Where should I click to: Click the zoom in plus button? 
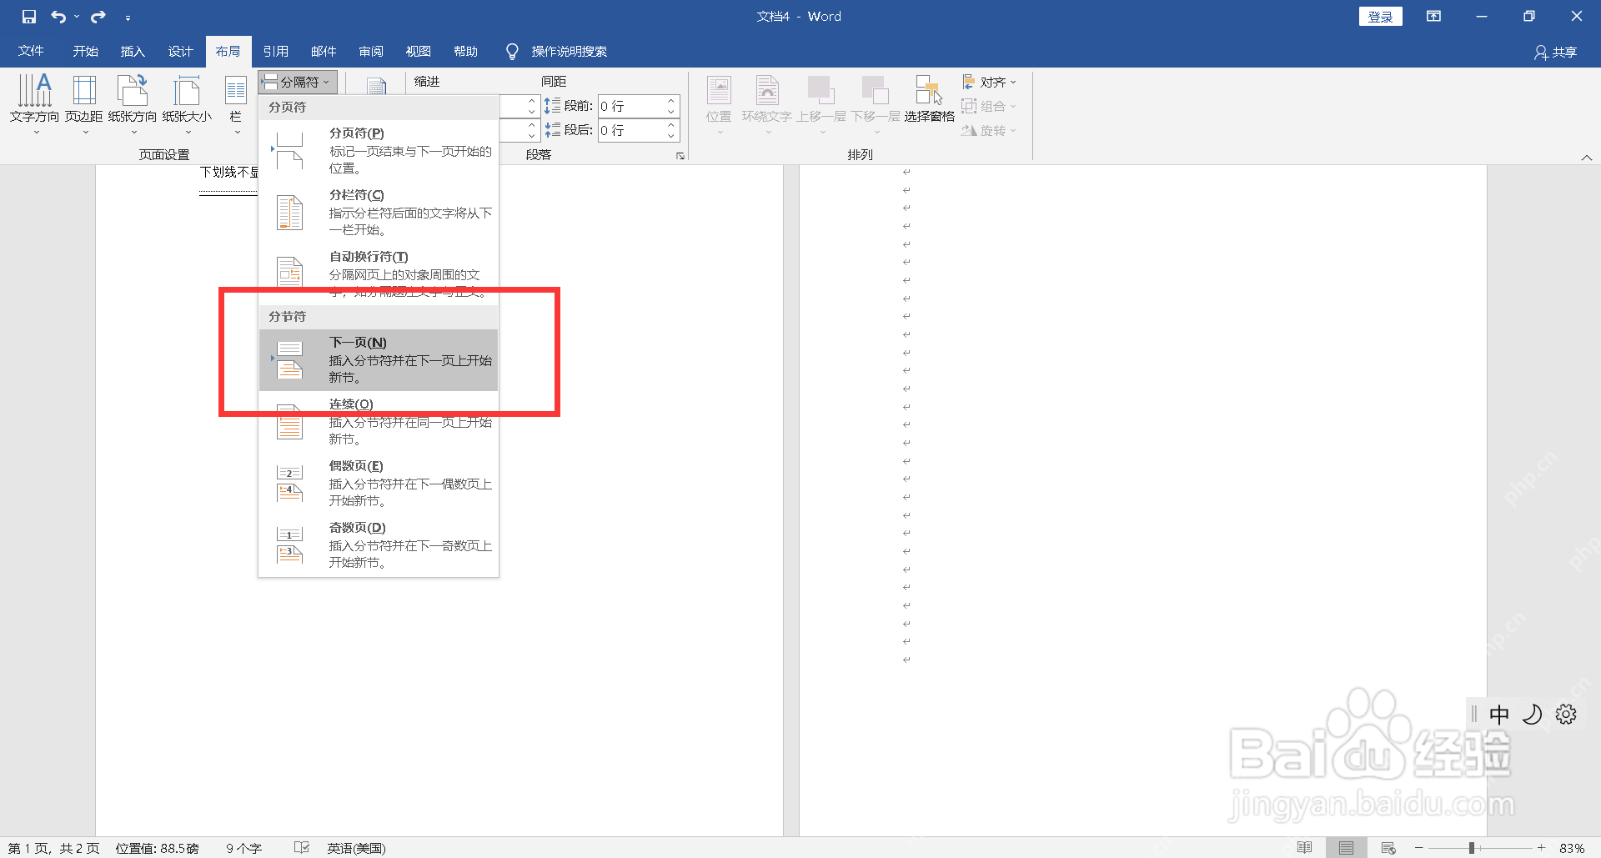pos(1542,848)
